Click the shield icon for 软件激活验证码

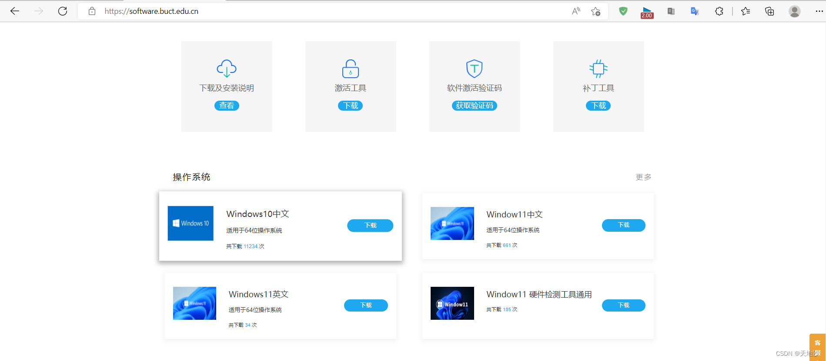click(x=475, y=69)
